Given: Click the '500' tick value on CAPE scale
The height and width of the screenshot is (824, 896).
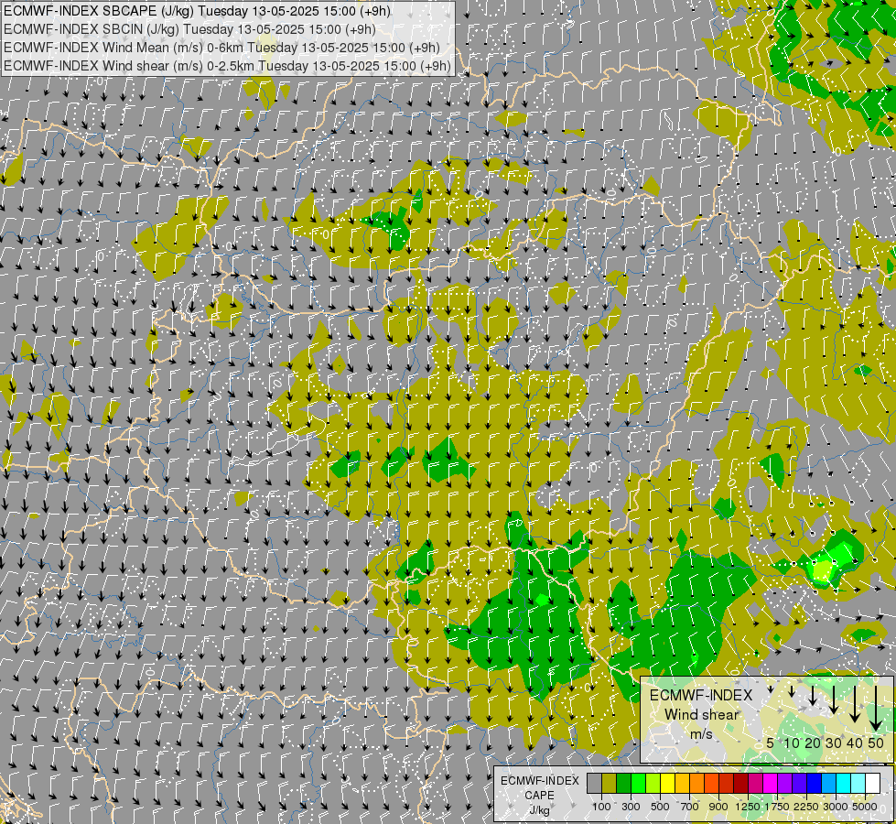Looking at the screenshot, I should 660,807.
